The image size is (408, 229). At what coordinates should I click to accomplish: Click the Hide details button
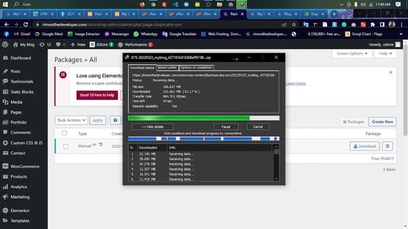[152, 127]
